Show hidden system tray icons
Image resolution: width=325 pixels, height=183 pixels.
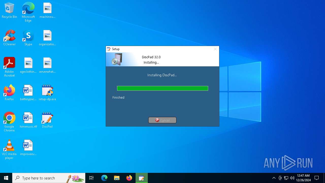[x=274, y=178]
